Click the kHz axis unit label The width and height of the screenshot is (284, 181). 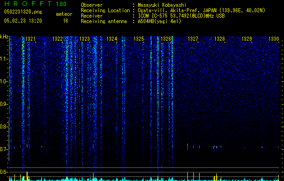pos(4,37)
